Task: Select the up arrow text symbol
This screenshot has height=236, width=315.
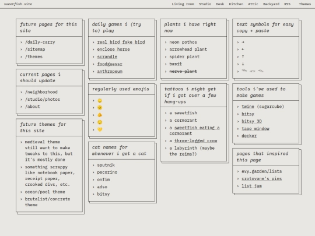Action: [243, 57]
